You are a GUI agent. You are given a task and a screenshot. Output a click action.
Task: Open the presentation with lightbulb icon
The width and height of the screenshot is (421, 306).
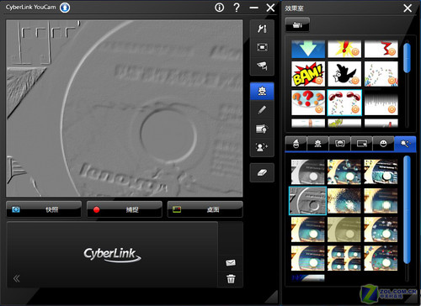[x=262, y=129]
